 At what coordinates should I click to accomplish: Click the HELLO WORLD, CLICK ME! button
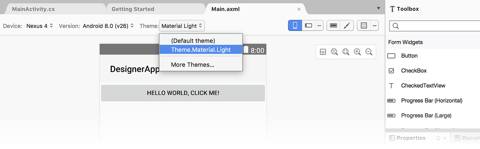tap(183, 93)
